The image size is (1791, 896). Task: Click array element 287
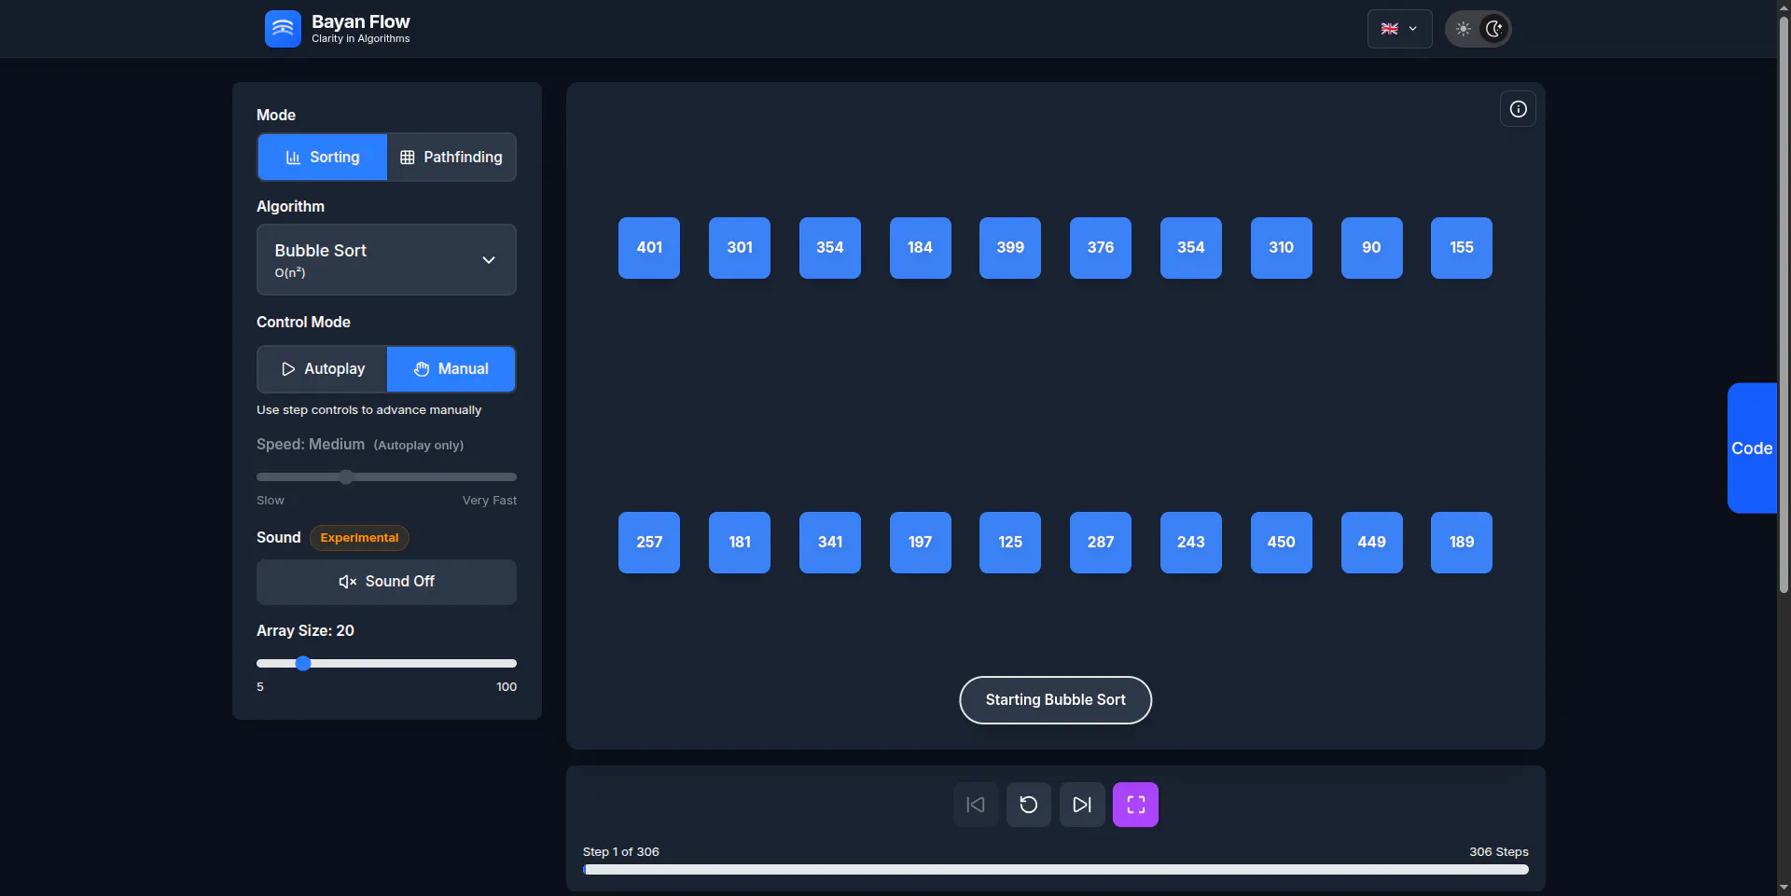click(x=1101, y=543)
